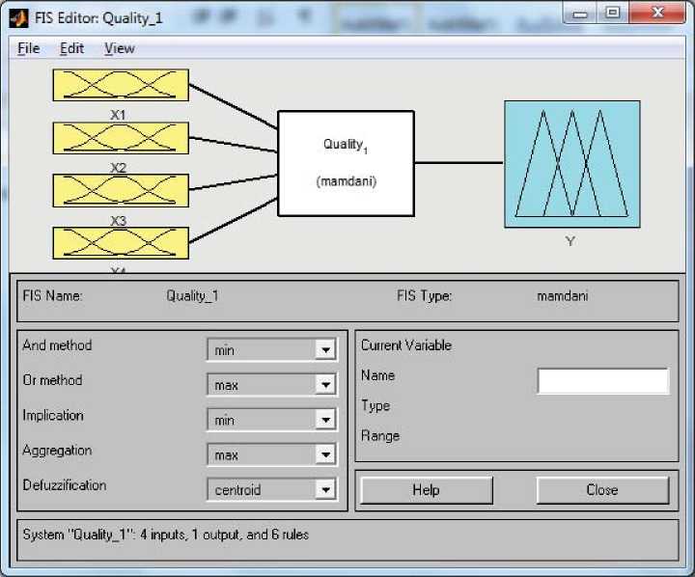The height and width of the screenshot is (577, 695).
Task: Select the X4 input variable box
Action: pos(120,242)
